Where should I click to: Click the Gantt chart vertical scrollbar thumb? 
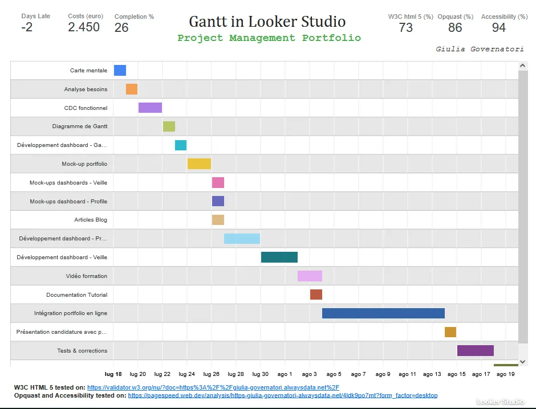[x=523, y=205]
